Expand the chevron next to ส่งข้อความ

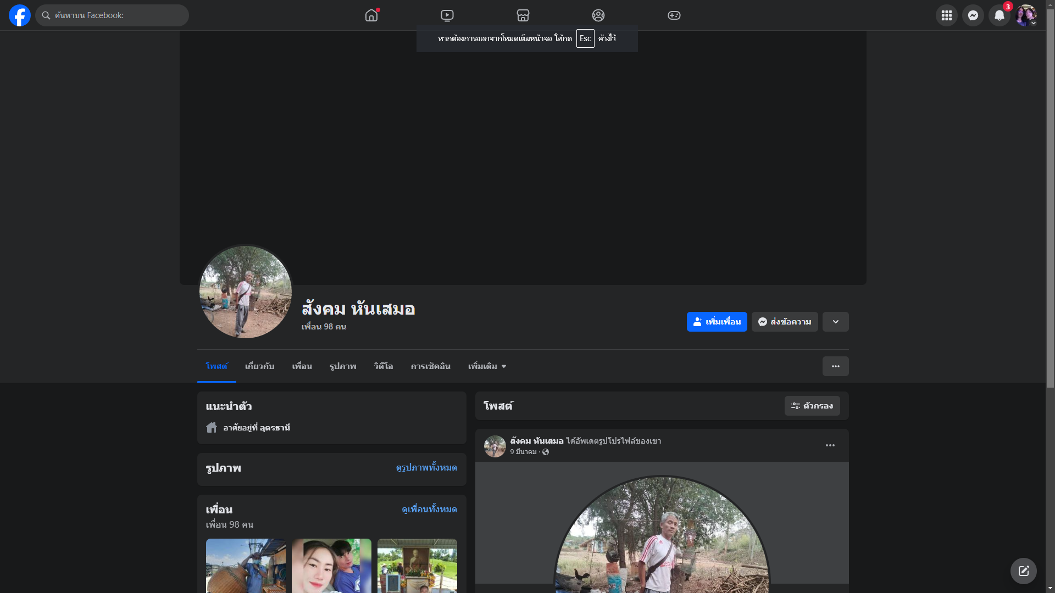835,322
